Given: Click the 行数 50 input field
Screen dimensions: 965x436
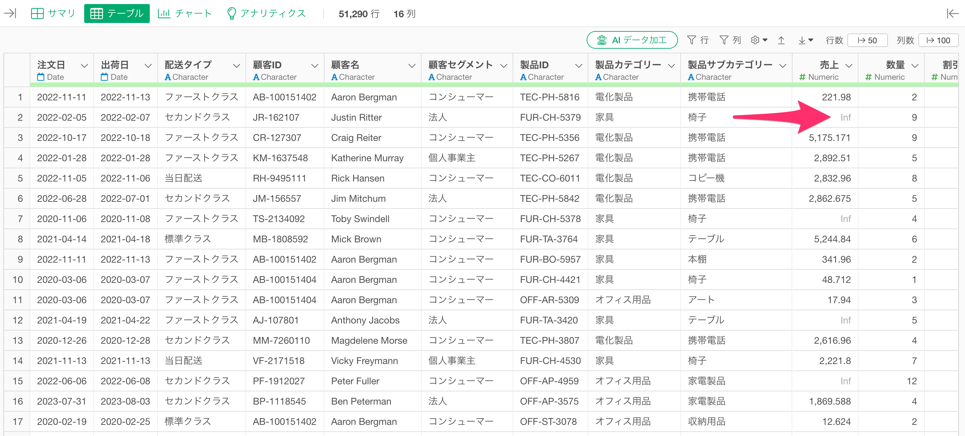Looking at the screenshot, I should point(867,41).
